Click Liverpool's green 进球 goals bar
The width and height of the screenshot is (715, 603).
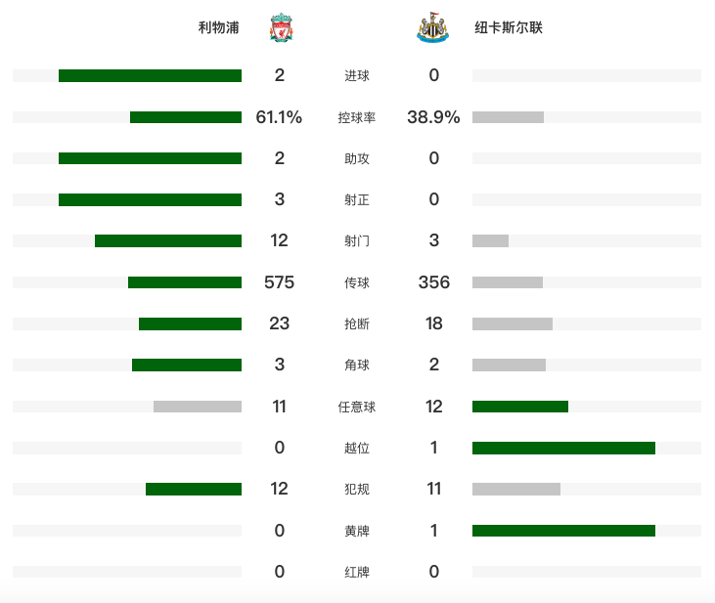(x=150, y=75)
